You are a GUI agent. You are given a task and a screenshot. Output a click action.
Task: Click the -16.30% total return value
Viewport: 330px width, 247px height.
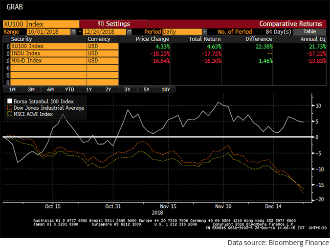pyautogui.click(x=212, y=61)
